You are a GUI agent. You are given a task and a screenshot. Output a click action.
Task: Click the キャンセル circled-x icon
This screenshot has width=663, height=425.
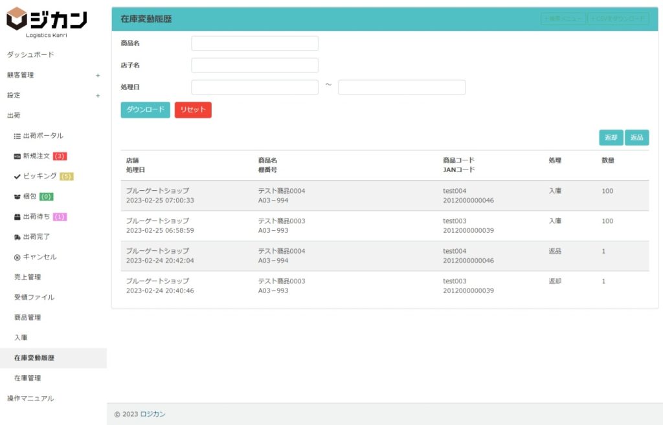[x=17, y=257]
